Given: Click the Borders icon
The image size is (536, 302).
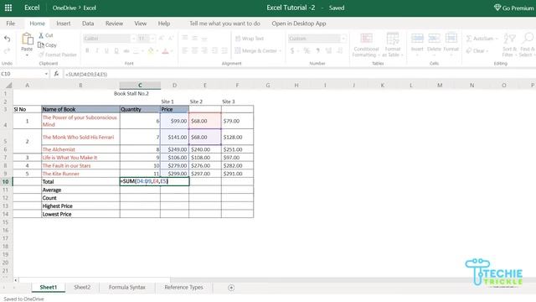Looking at the screenshot, I should pos(136,51).
